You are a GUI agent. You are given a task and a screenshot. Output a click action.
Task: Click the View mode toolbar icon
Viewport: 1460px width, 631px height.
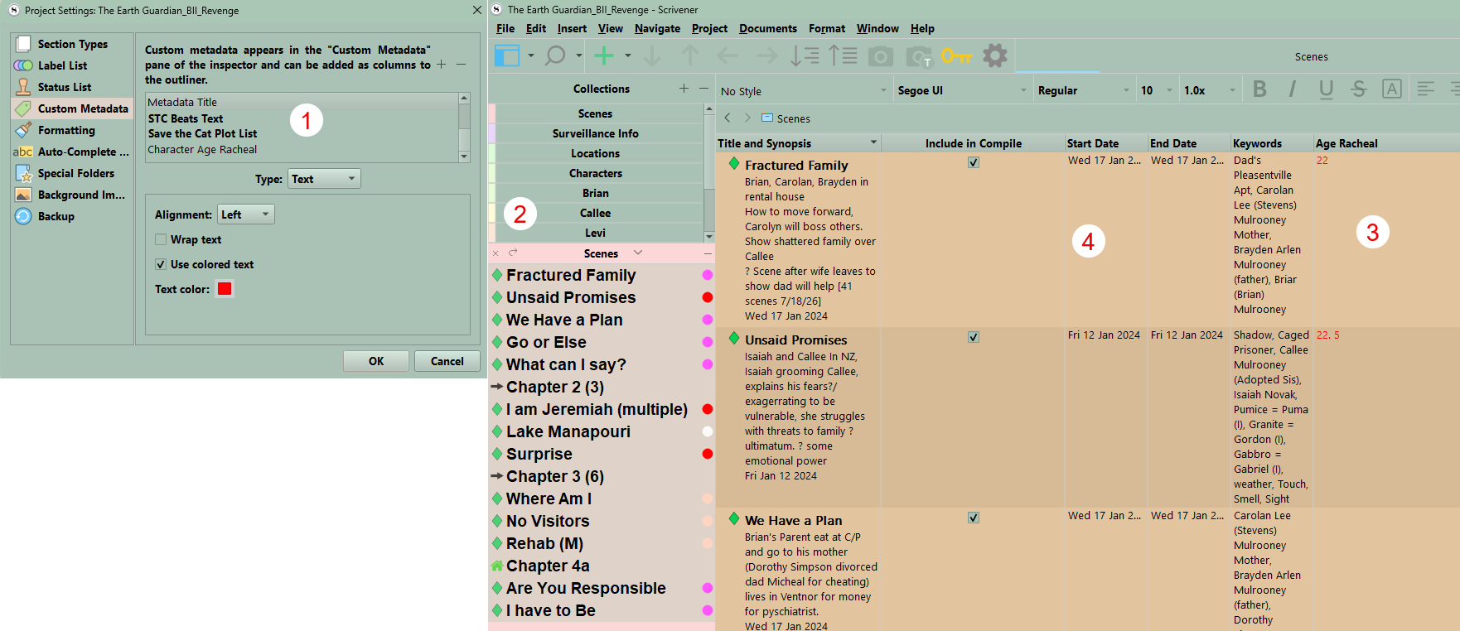pyautogui.click(x=507, y=55)
